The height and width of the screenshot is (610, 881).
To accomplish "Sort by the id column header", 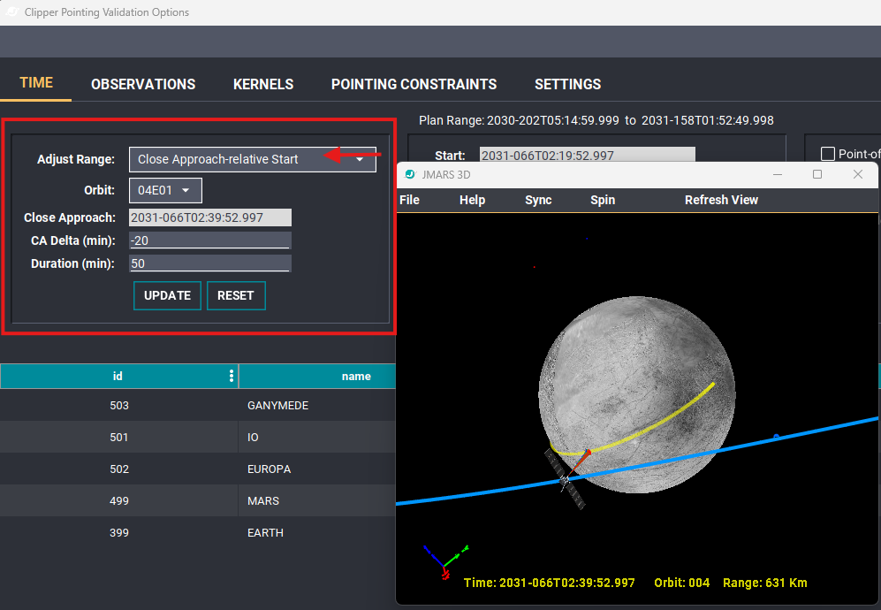I will pyautogui.click(x=118, y=376).
